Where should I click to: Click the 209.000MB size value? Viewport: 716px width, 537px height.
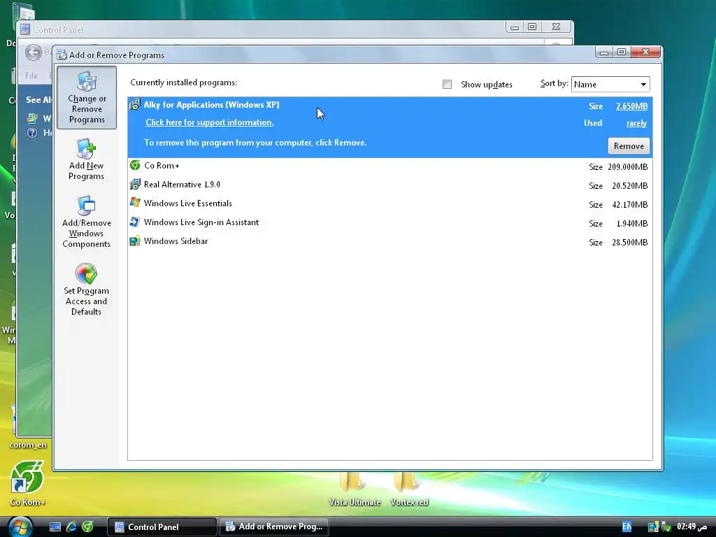(x=627, y=166)
